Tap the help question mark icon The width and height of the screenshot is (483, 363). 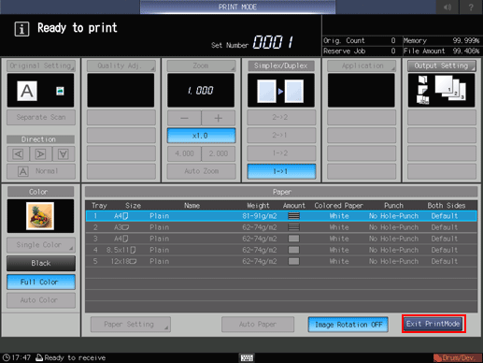click(471, 7)
